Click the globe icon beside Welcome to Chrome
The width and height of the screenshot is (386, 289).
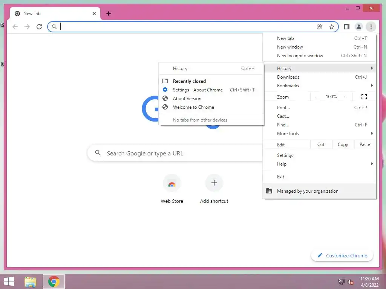(165, 107)
